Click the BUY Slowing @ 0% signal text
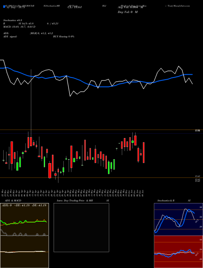 tap(64, 37)
